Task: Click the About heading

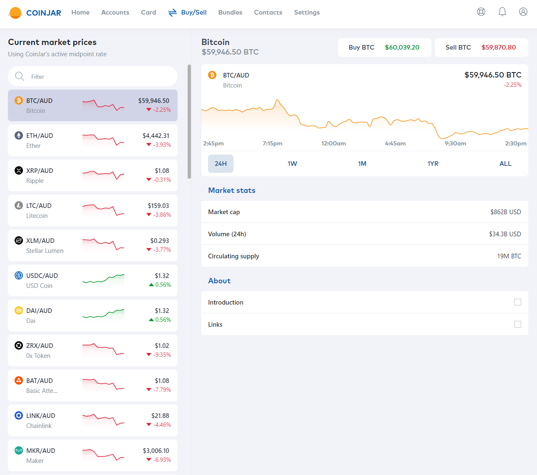Action: click(x=219, y=281)
